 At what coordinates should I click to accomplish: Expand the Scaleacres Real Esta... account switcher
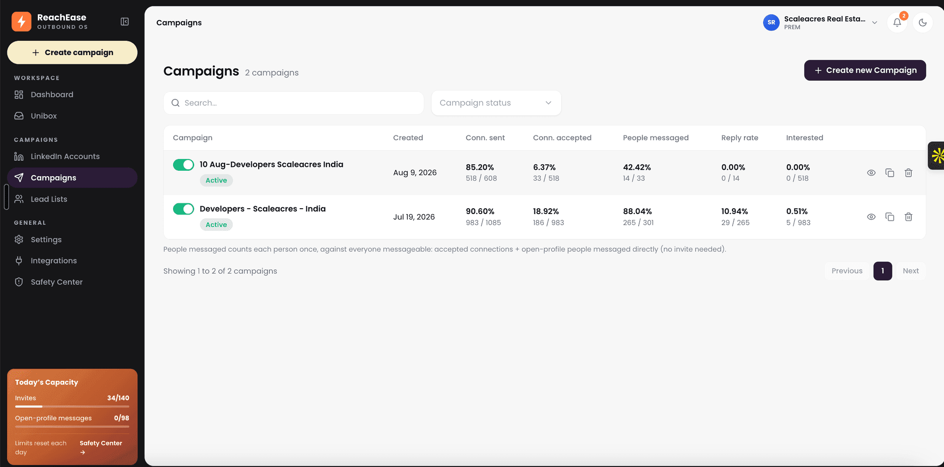821,22
